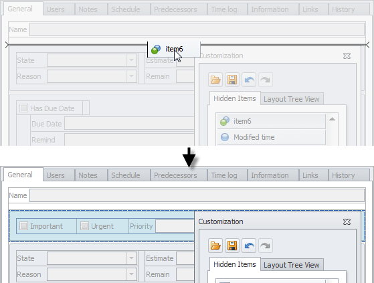Click the open layout folder icon in upper Customization panel
The image size is (374, 283).
click(x=215, y=80)
